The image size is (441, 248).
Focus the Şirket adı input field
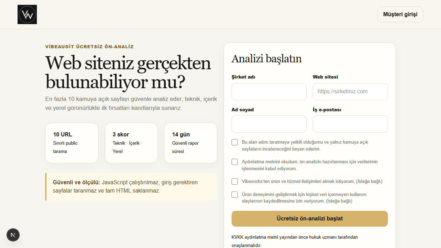[269, 92]
